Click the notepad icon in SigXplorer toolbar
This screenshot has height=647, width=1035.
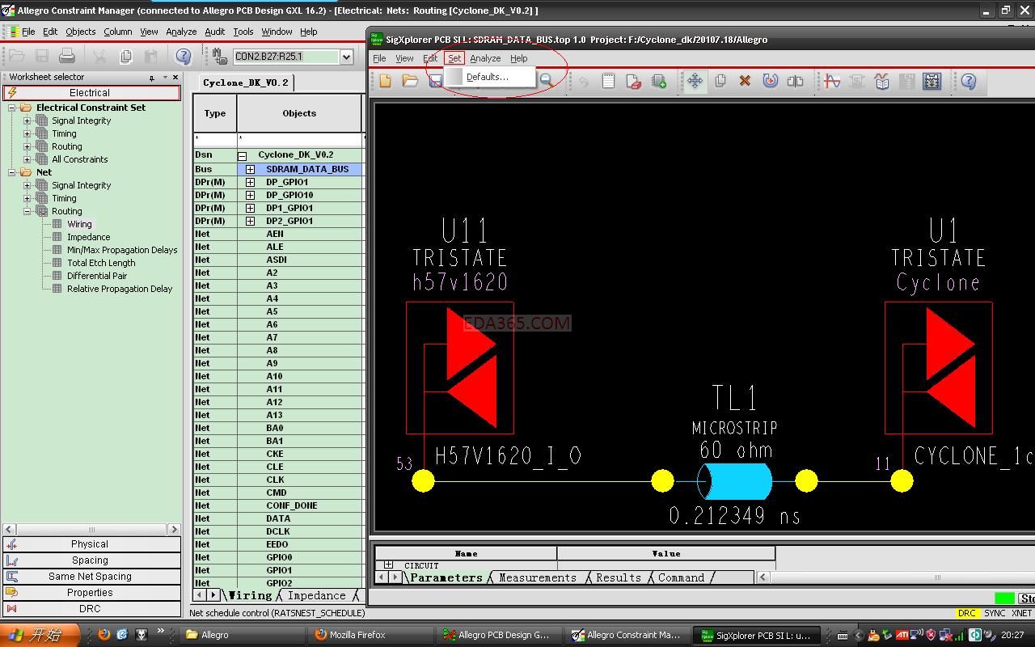(x=608, y=81)
